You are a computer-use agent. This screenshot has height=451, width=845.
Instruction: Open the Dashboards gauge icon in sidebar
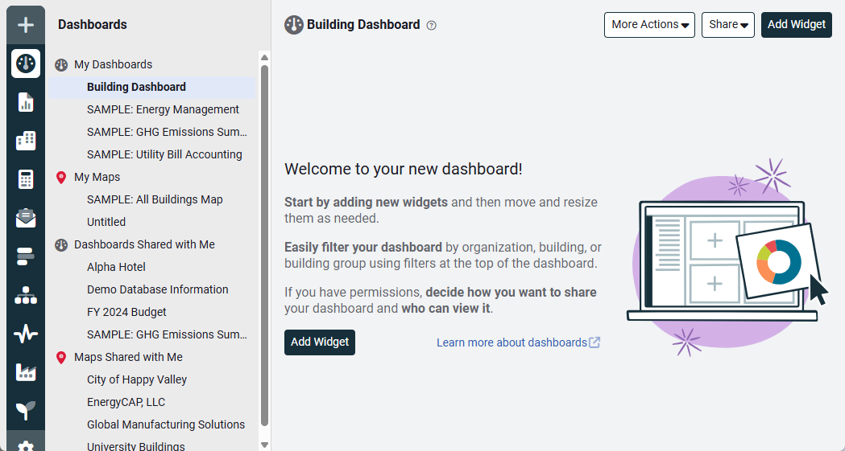(26, 64)
